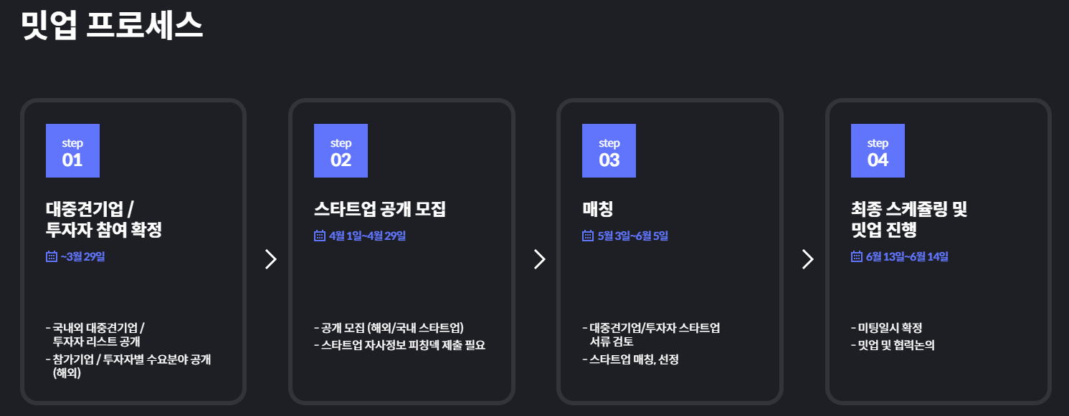Click calendar icon beside 6월 13일~6월 14일

pyautogui.click(x=857, y=256)
